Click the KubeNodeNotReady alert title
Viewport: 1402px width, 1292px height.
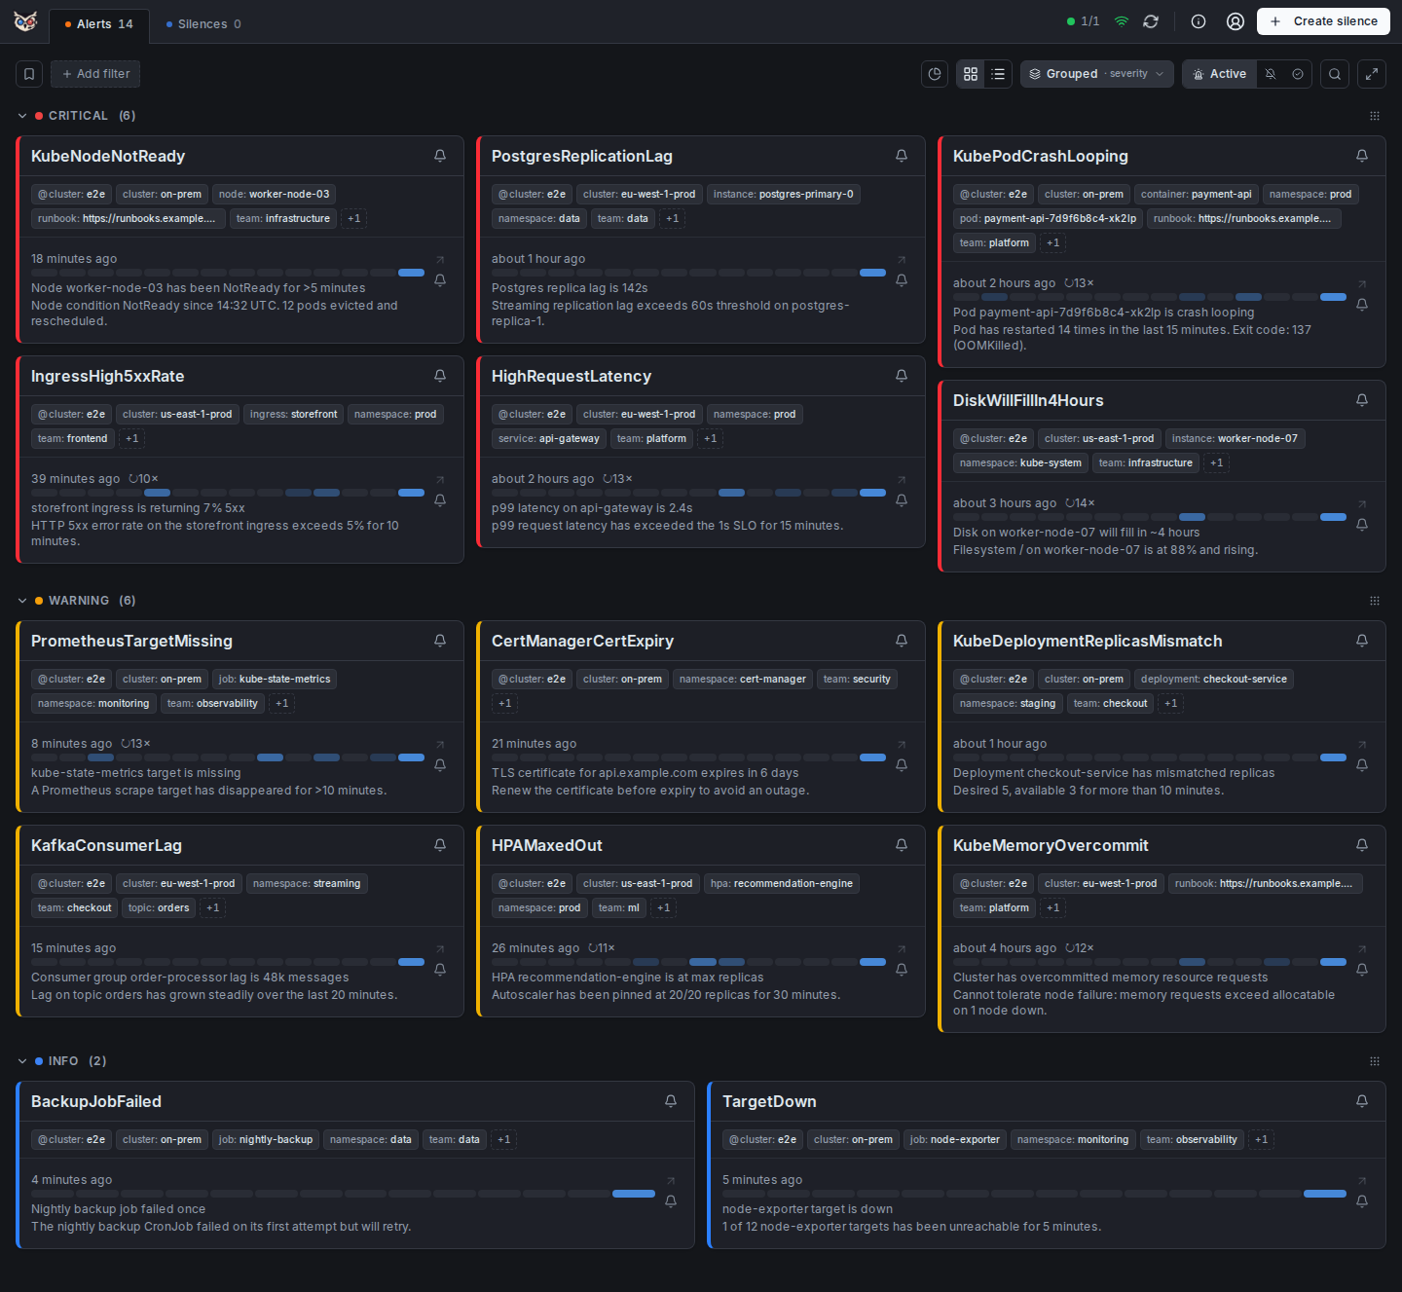(x=108, y=156)
